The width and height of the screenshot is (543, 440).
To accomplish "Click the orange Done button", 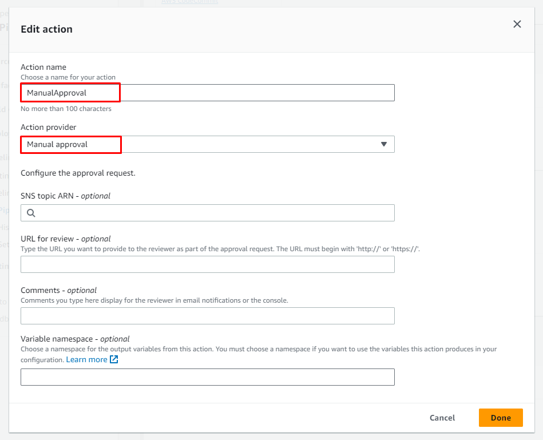I will click(500, 418).
